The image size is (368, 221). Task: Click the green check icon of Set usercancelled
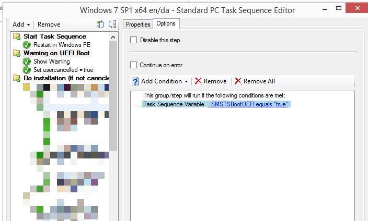(27, 70)
